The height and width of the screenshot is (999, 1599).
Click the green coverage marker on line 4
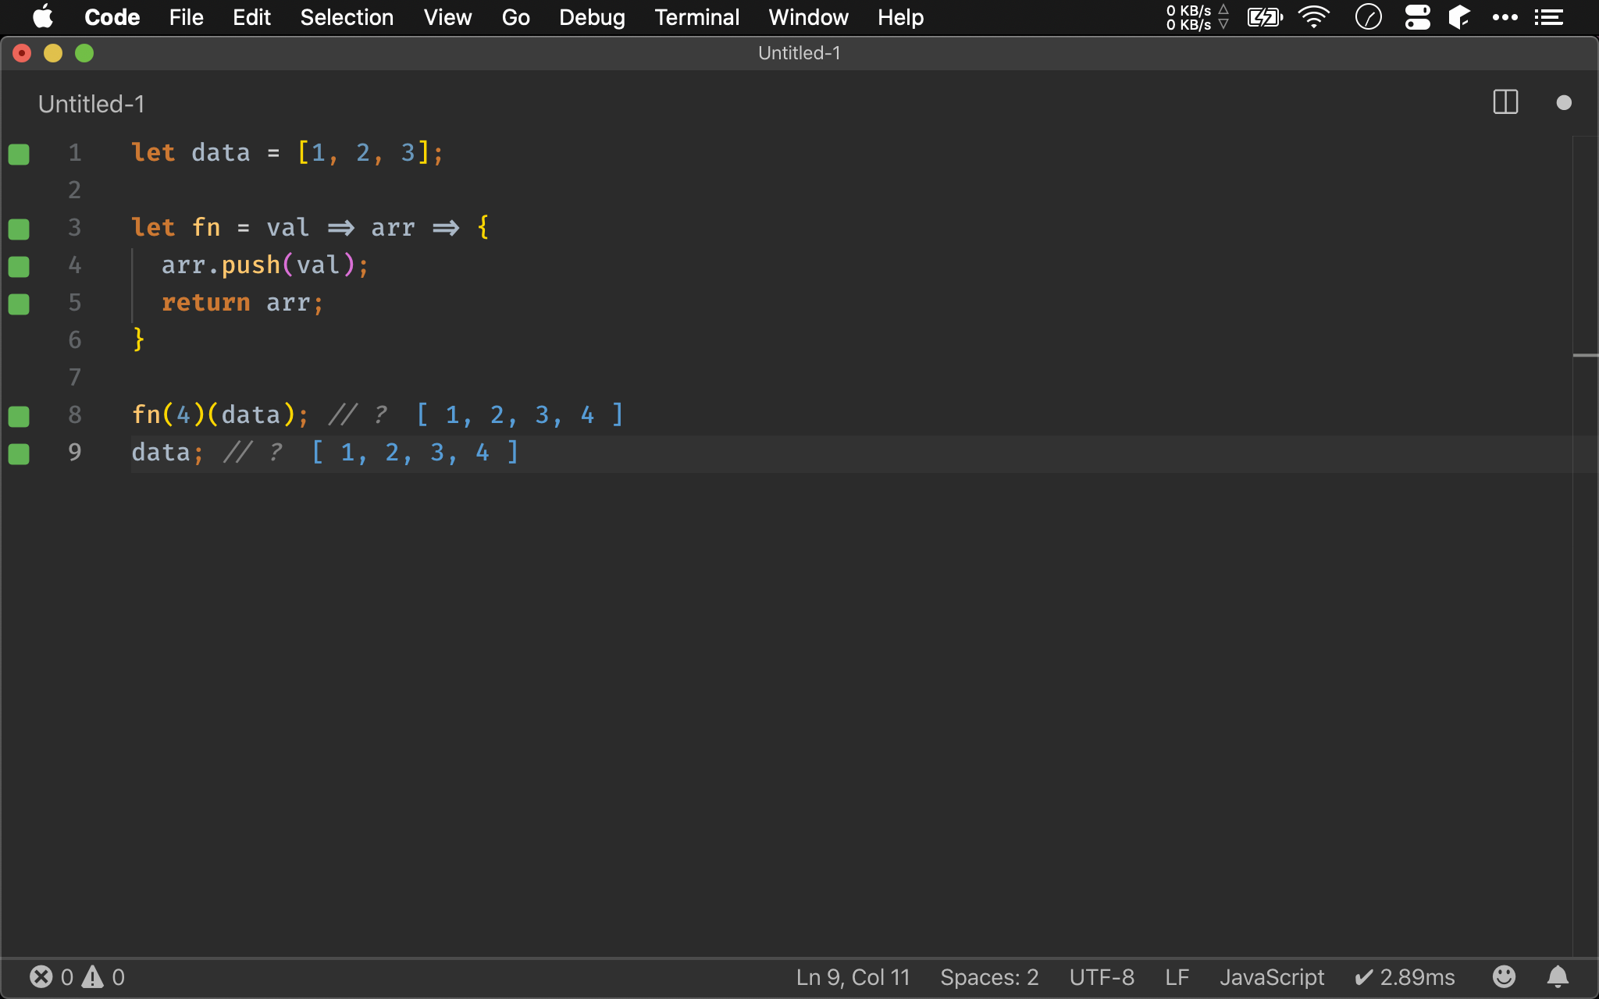click(x=19, y=266)
